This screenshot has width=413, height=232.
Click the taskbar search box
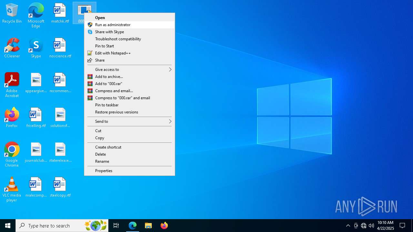pyautogui.click(x=62, y=226)
